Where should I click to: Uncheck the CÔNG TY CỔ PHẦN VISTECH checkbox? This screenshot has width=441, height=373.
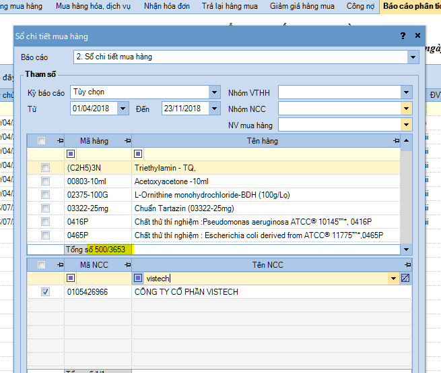pos(45,292)
